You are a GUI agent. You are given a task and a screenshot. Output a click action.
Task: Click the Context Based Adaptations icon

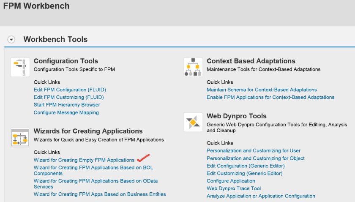193,67
